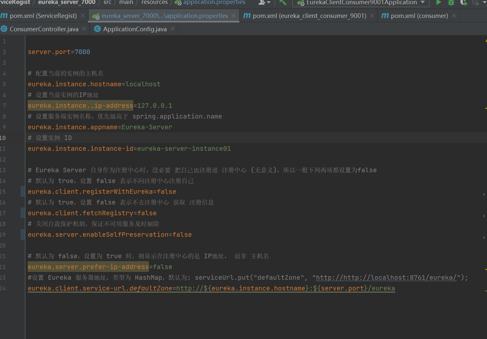Screen dimensions: 487x339
Task: Build the project with the hammer icon
Action: (283, 3)
